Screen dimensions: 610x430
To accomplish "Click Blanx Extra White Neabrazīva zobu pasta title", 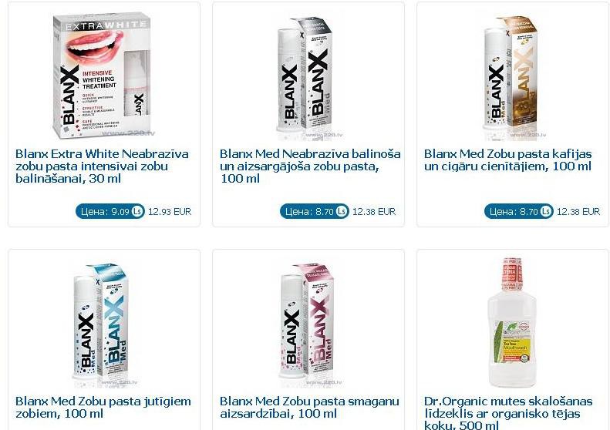I will (x=102, y=166).
